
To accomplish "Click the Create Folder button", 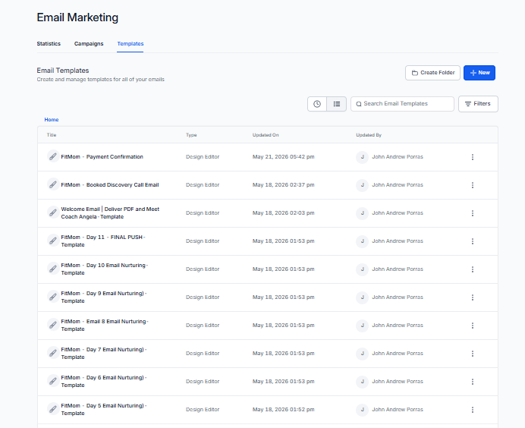I will 432,73.
